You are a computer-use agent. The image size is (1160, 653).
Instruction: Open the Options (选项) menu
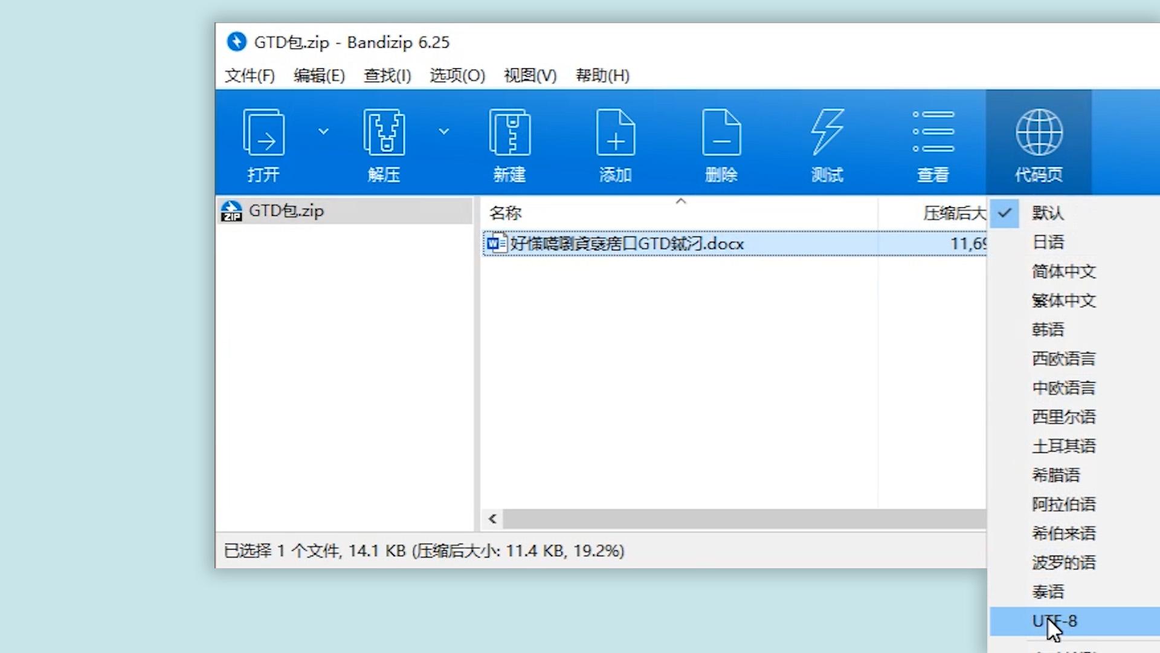click(x=457, y=76)
